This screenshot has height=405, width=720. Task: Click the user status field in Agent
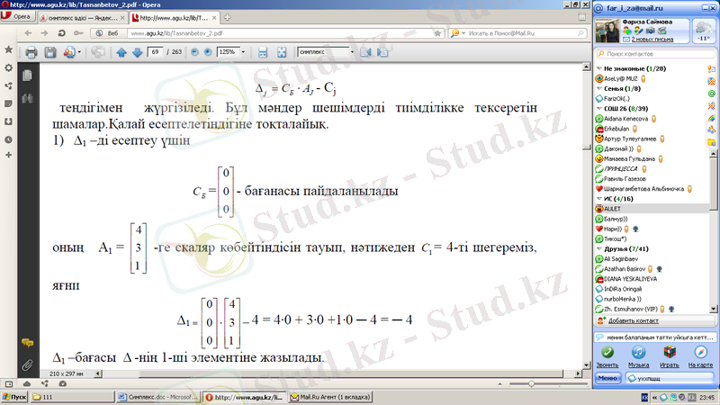coord(670,378)
